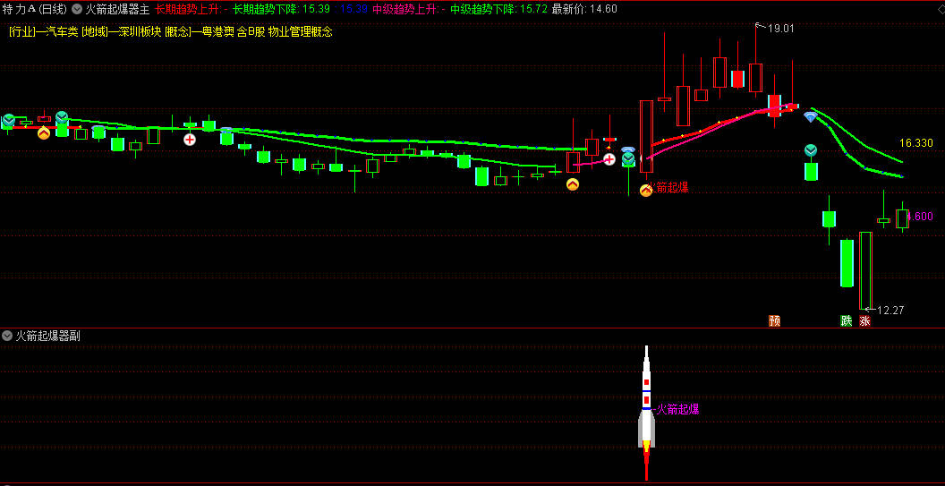
Task: Click the teal chevron marker at the chart's far-left edge
Action: [8, 120]
